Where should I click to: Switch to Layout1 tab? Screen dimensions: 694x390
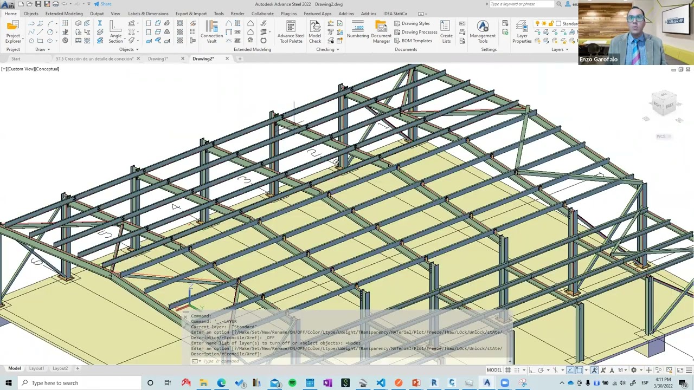click(x=36, y=368)
